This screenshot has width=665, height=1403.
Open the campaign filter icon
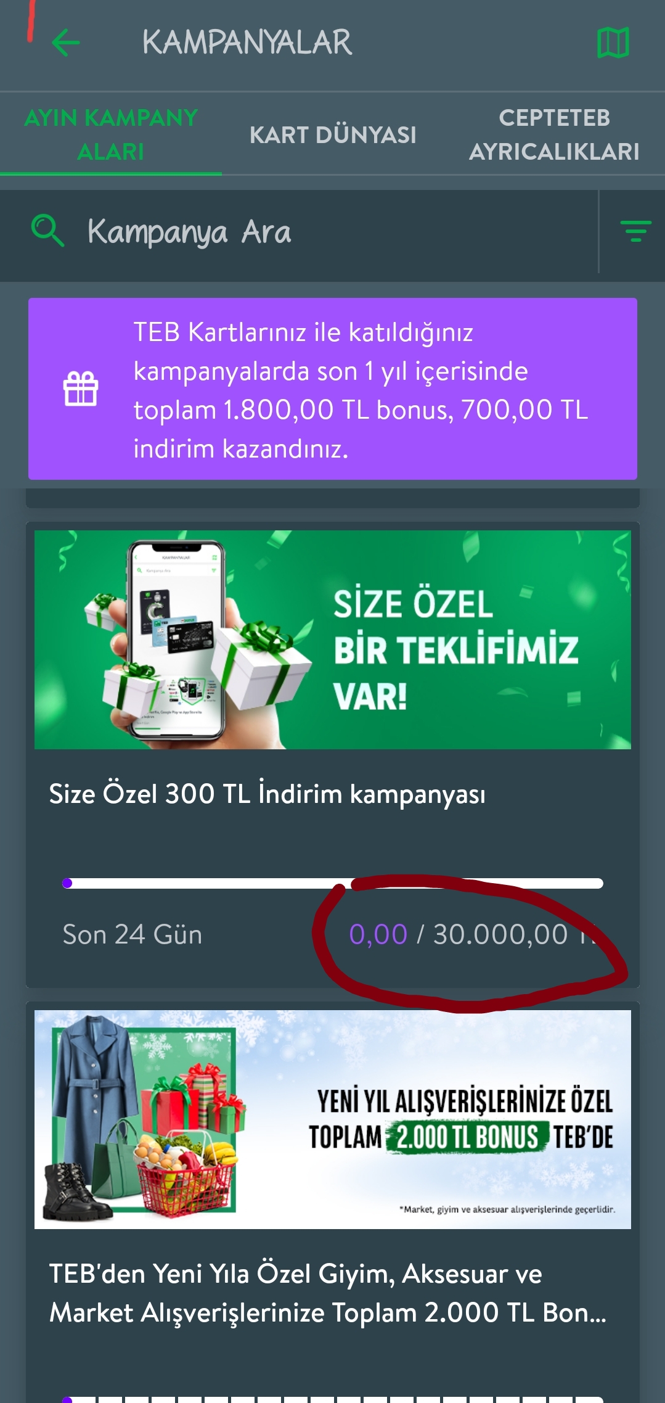[635, 231]
